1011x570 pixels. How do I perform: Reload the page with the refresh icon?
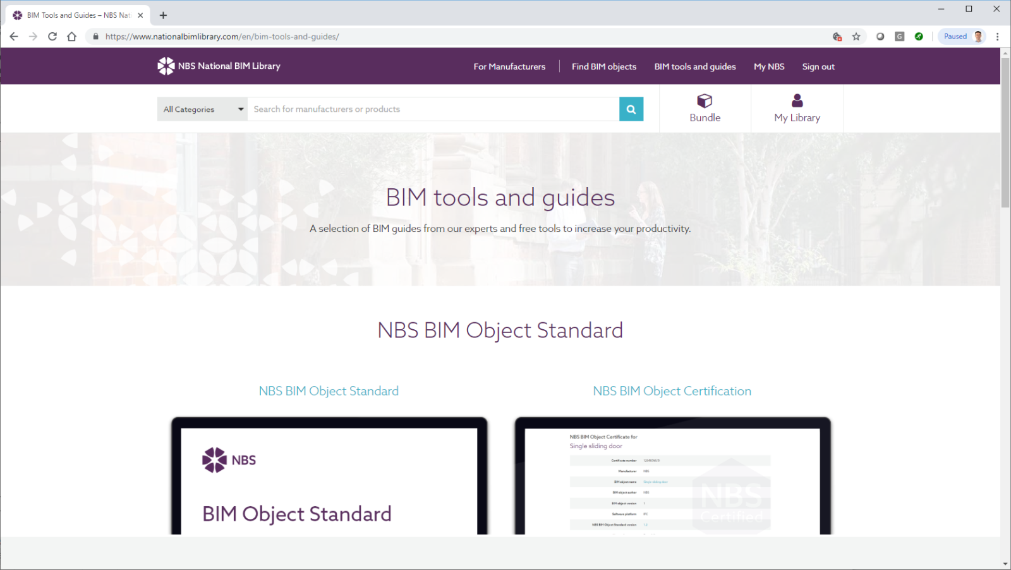pyautogui.click(x=52, y=37)
